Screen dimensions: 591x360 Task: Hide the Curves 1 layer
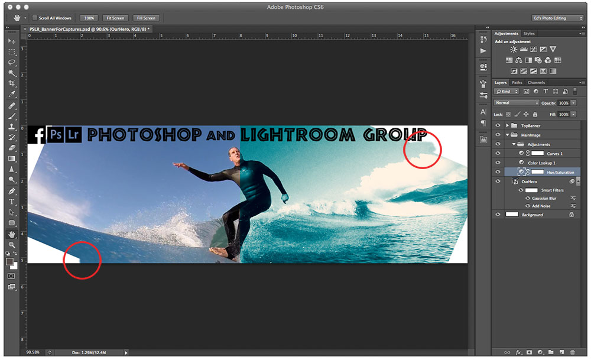[x=498, y=154]
